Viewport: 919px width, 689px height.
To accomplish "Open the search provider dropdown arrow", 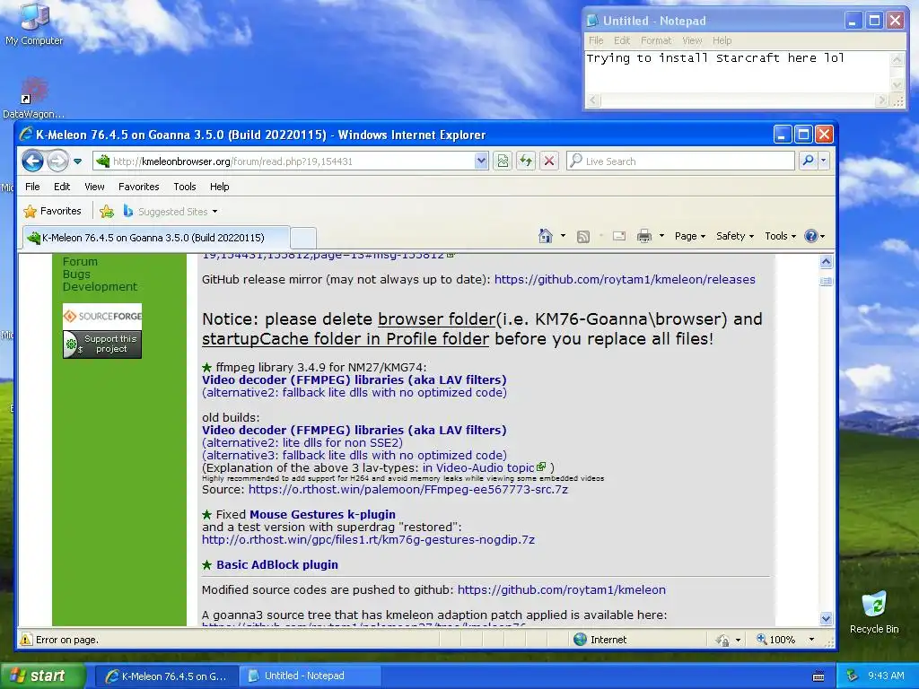I will click(824, 161).
